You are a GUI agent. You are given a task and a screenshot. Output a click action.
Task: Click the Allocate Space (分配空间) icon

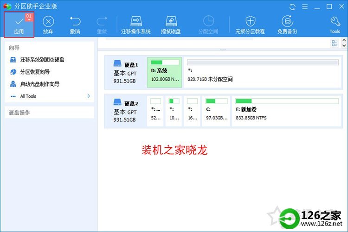[208, 21]
